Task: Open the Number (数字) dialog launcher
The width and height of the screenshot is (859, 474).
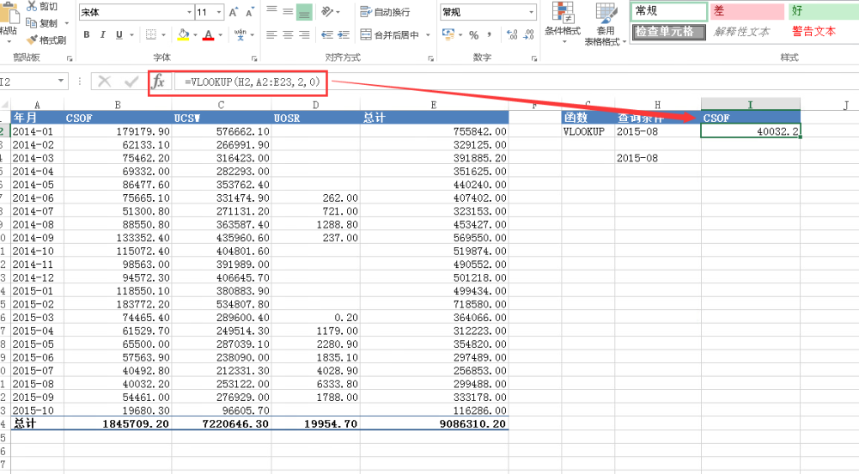Action: (x=534, y=58)
